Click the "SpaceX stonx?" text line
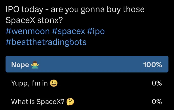This screenshot has width=174, height=110. 34,20
